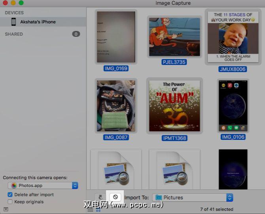Switch to grid icon view
This screenshot has height=214, width=265.
pyautogui.click(x=98, y=210)
